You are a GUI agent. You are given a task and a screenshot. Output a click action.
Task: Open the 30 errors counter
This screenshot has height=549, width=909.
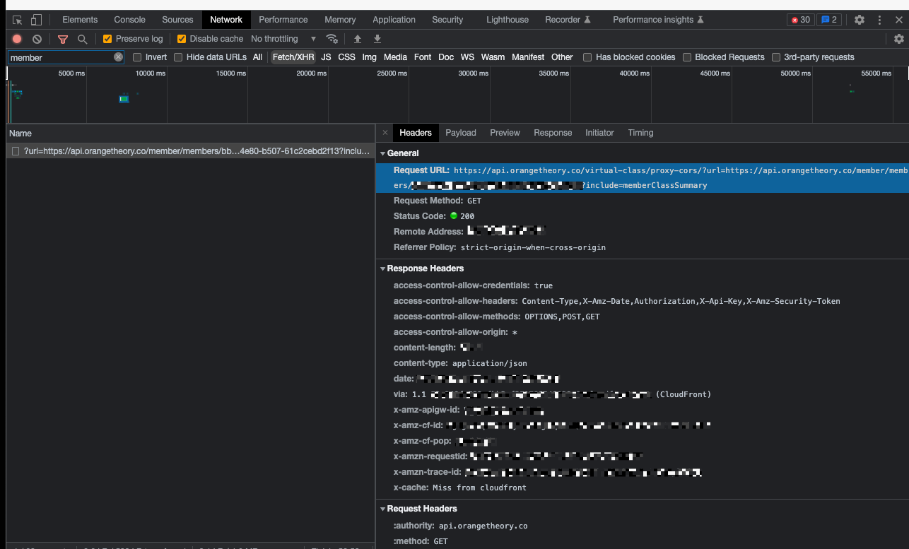801,20
